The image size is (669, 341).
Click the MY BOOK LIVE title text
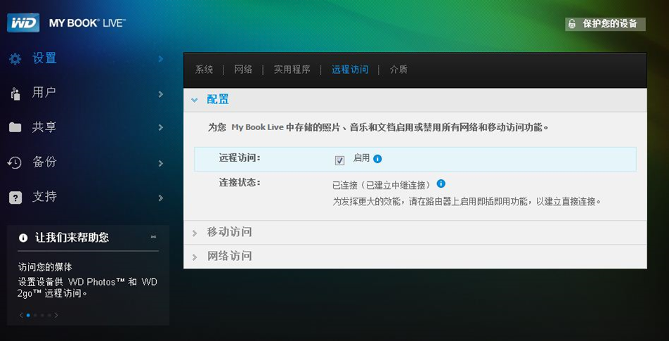click(x=87, y=23)
